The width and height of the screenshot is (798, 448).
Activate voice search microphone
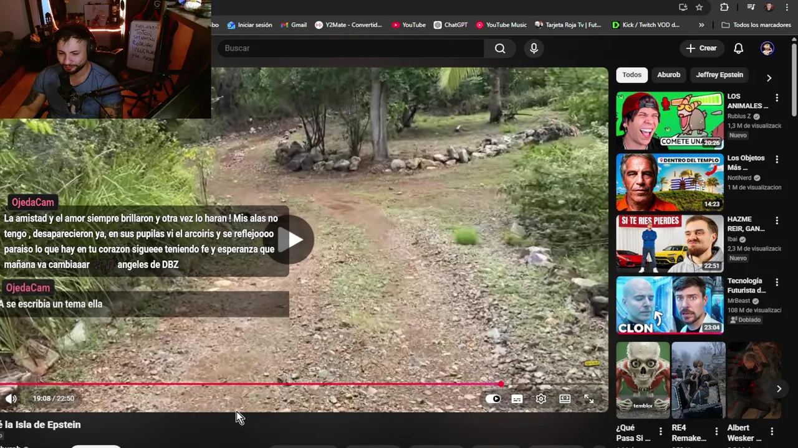(x=534, y=48)
